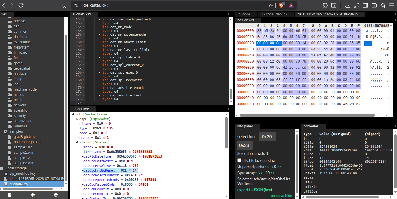Go back in the browser
The height and width of the screenshot is (199, 397).
pyautogui.click(x=4, y=5)
